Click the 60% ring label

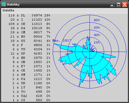pos(97,28)
